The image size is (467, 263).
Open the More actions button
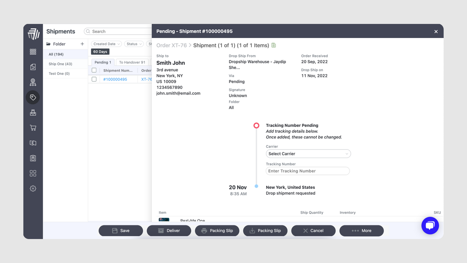pos(361,230)
